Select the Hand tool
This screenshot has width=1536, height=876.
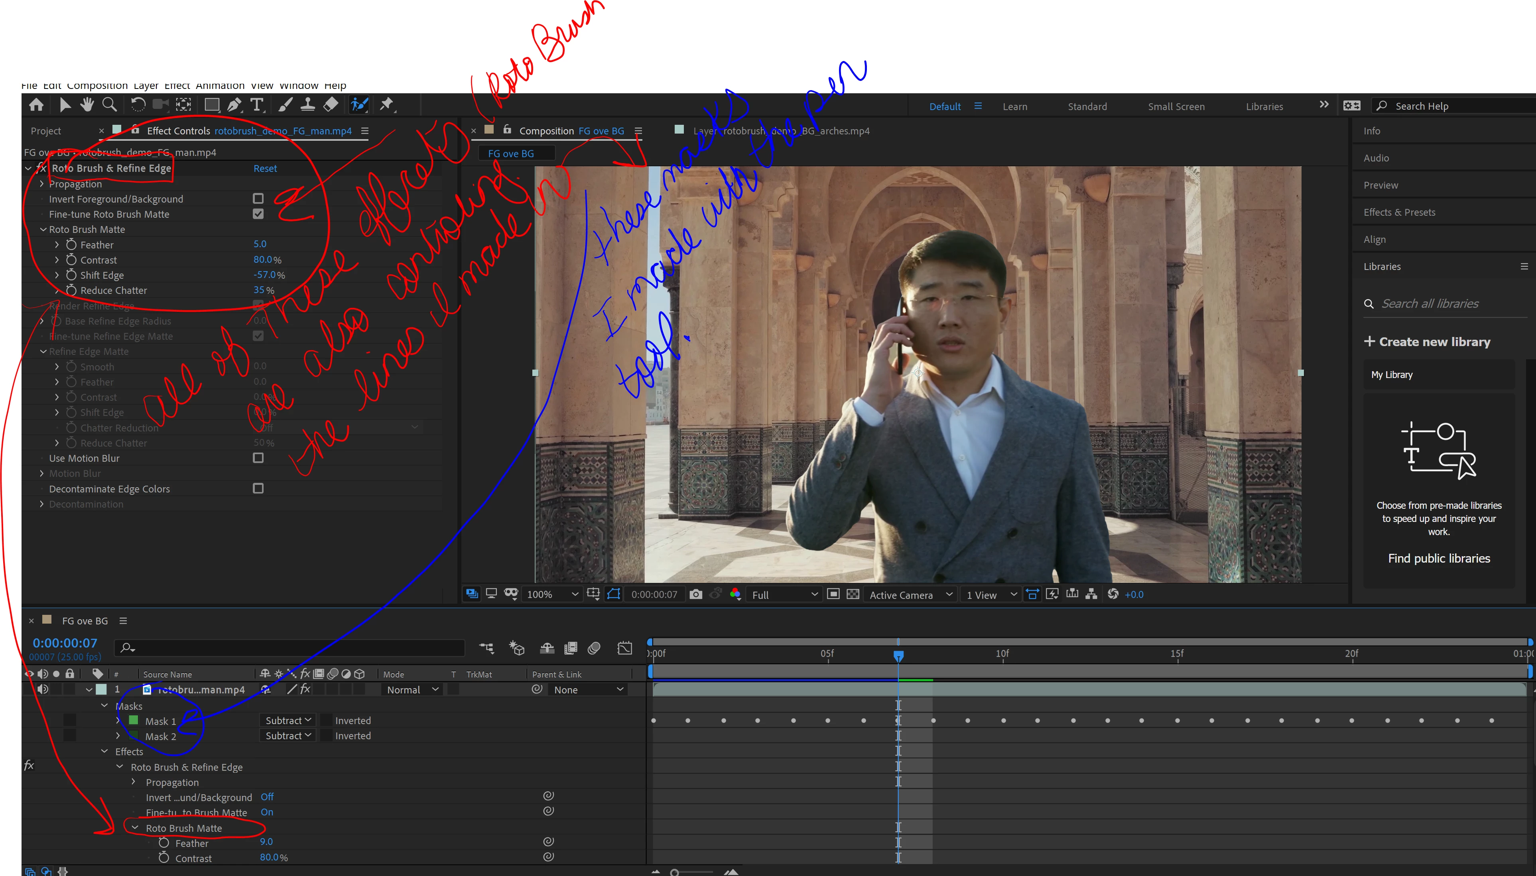coord(87,105)
